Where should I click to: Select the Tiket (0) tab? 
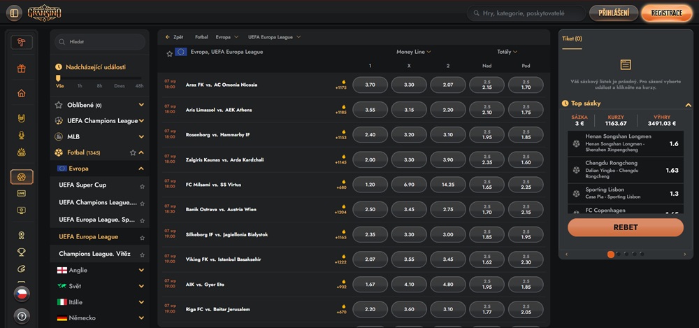pyautogui.click(x=572, y=39)
